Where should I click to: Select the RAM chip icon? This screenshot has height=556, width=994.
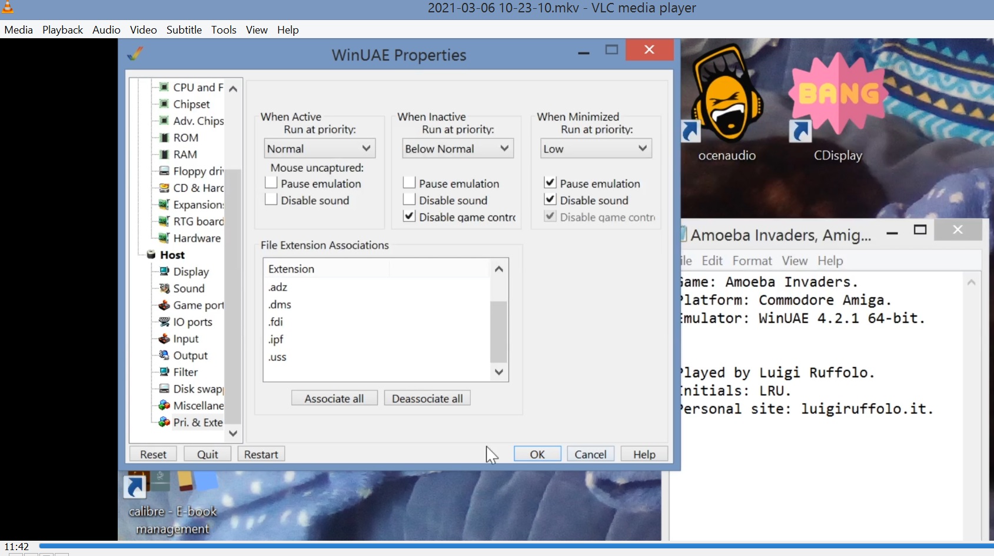[x=165, y=154]
